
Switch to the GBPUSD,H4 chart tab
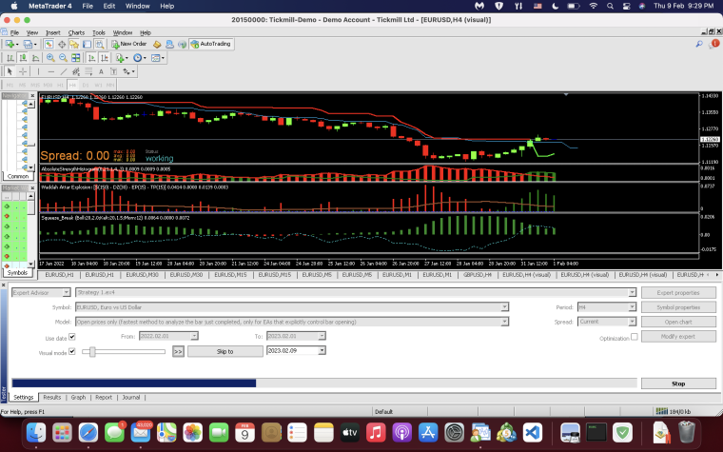[x=478, y=275]
